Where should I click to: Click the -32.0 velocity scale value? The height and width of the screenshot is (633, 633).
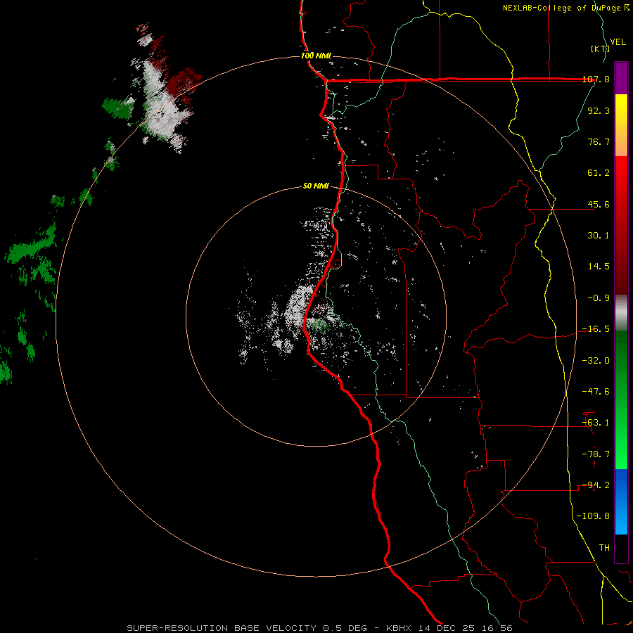click(x=596, y=361)
